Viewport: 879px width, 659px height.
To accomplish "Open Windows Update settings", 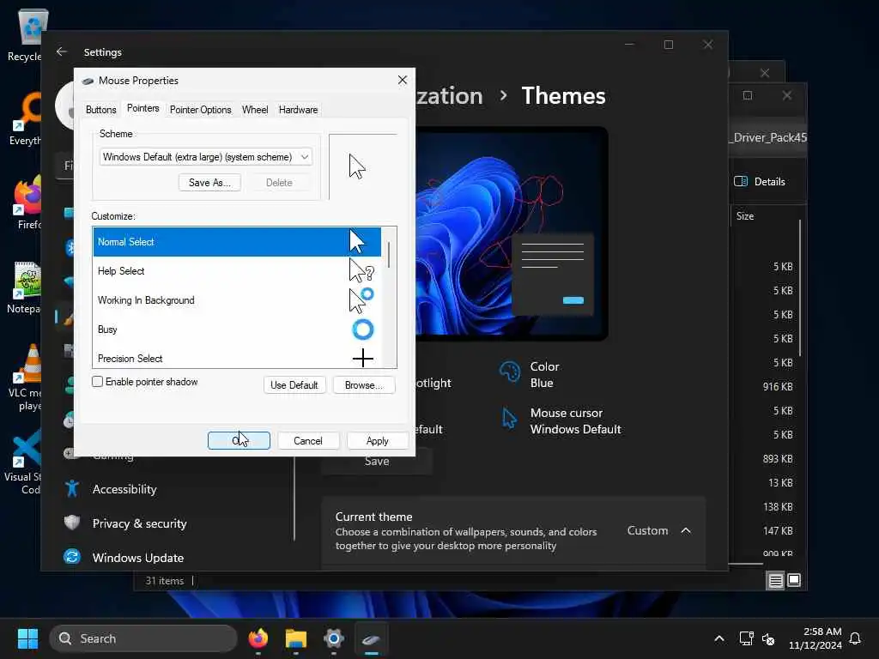I will (138, 558).
